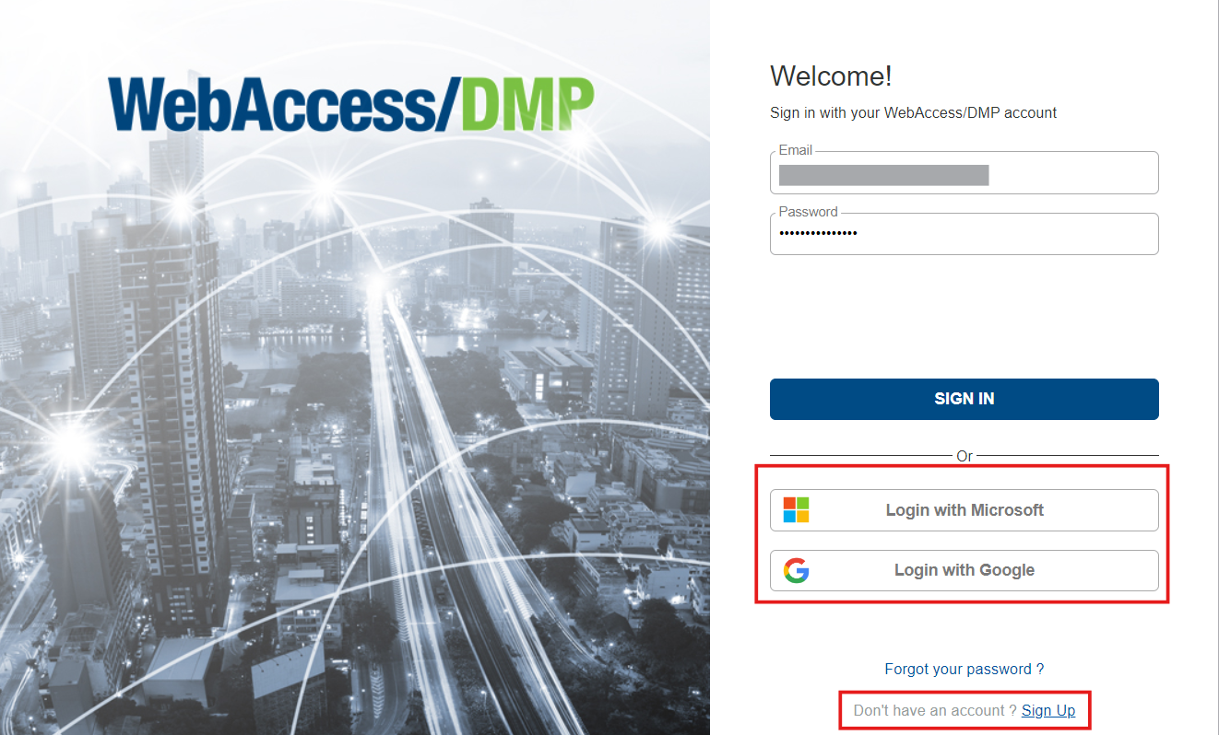Click the Microsoft four-square logo icon
Viewport: 1219px width, 735px height.
796,510
